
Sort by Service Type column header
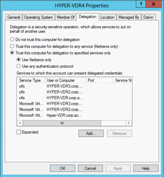pos(31,80)
